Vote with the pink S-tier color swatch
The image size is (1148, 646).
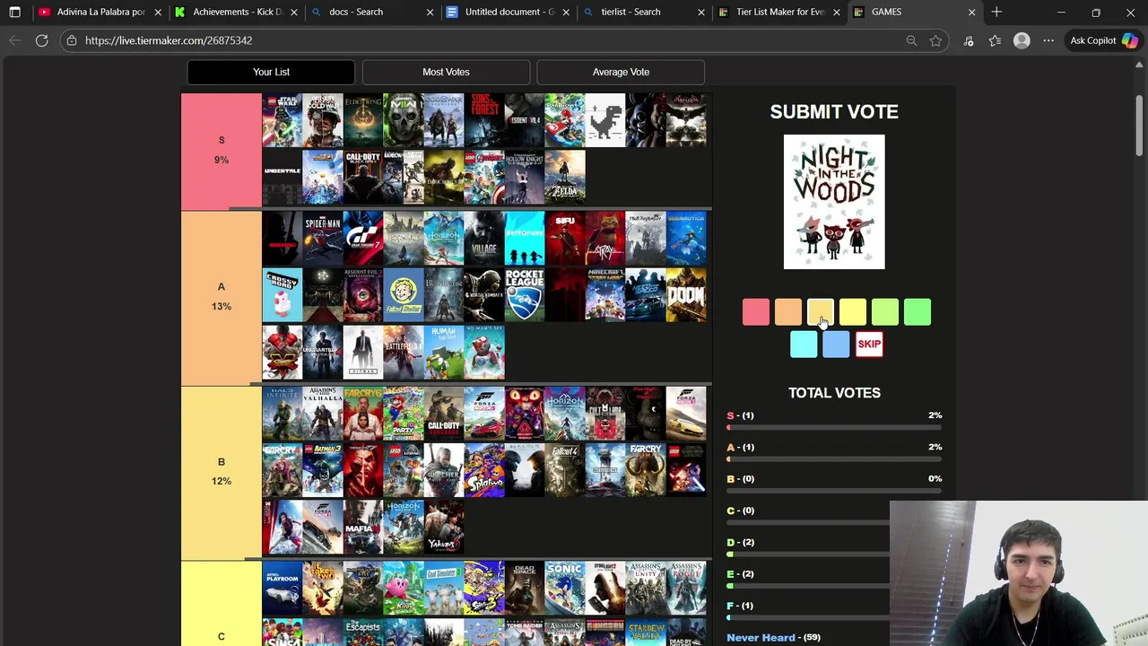coord(756,311)
